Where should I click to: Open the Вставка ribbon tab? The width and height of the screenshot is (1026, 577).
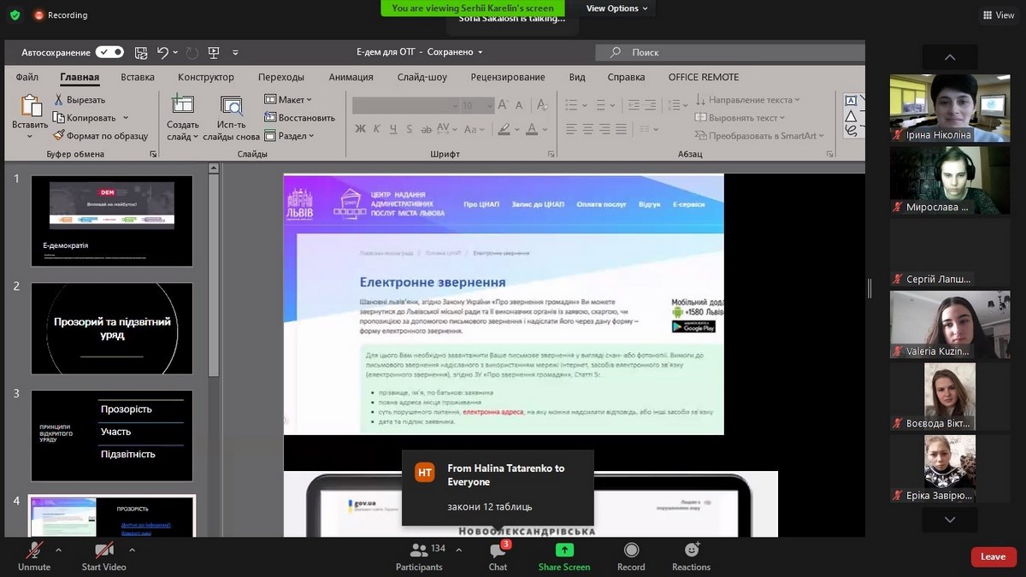(x=138, y=77)
